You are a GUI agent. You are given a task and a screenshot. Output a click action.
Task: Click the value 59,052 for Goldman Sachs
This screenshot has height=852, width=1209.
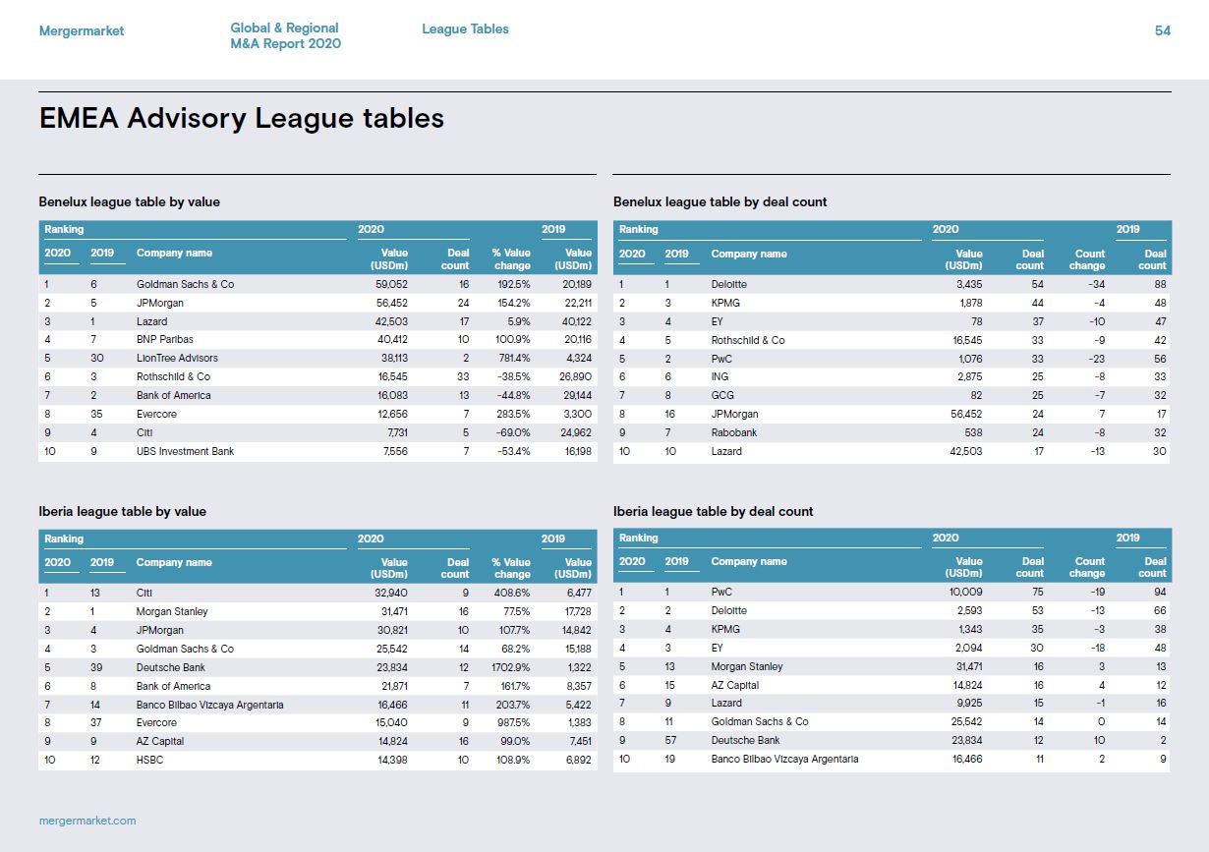(x=391, y=284)
